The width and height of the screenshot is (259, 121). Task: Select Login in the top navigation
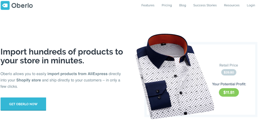point(251,5)
